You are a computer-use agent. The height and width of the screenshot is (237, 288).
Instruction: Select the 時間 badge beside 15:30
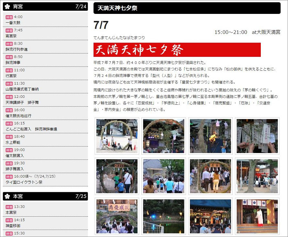coord(9,233)
